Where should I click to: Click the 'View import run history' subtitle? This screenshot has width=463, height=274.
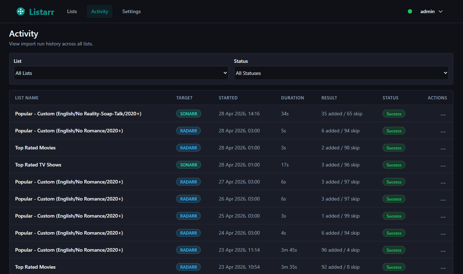tap(51, 44)
